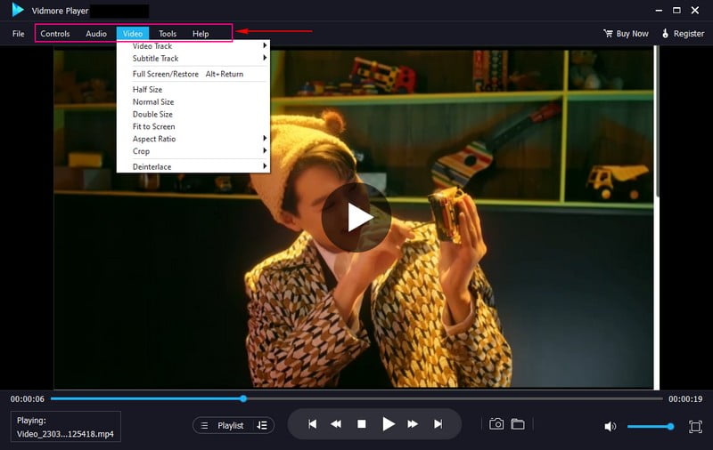This screenshot has width=713, height=450.
Task: Enter full screen via bottom-right icon
Action: (695, 427)
